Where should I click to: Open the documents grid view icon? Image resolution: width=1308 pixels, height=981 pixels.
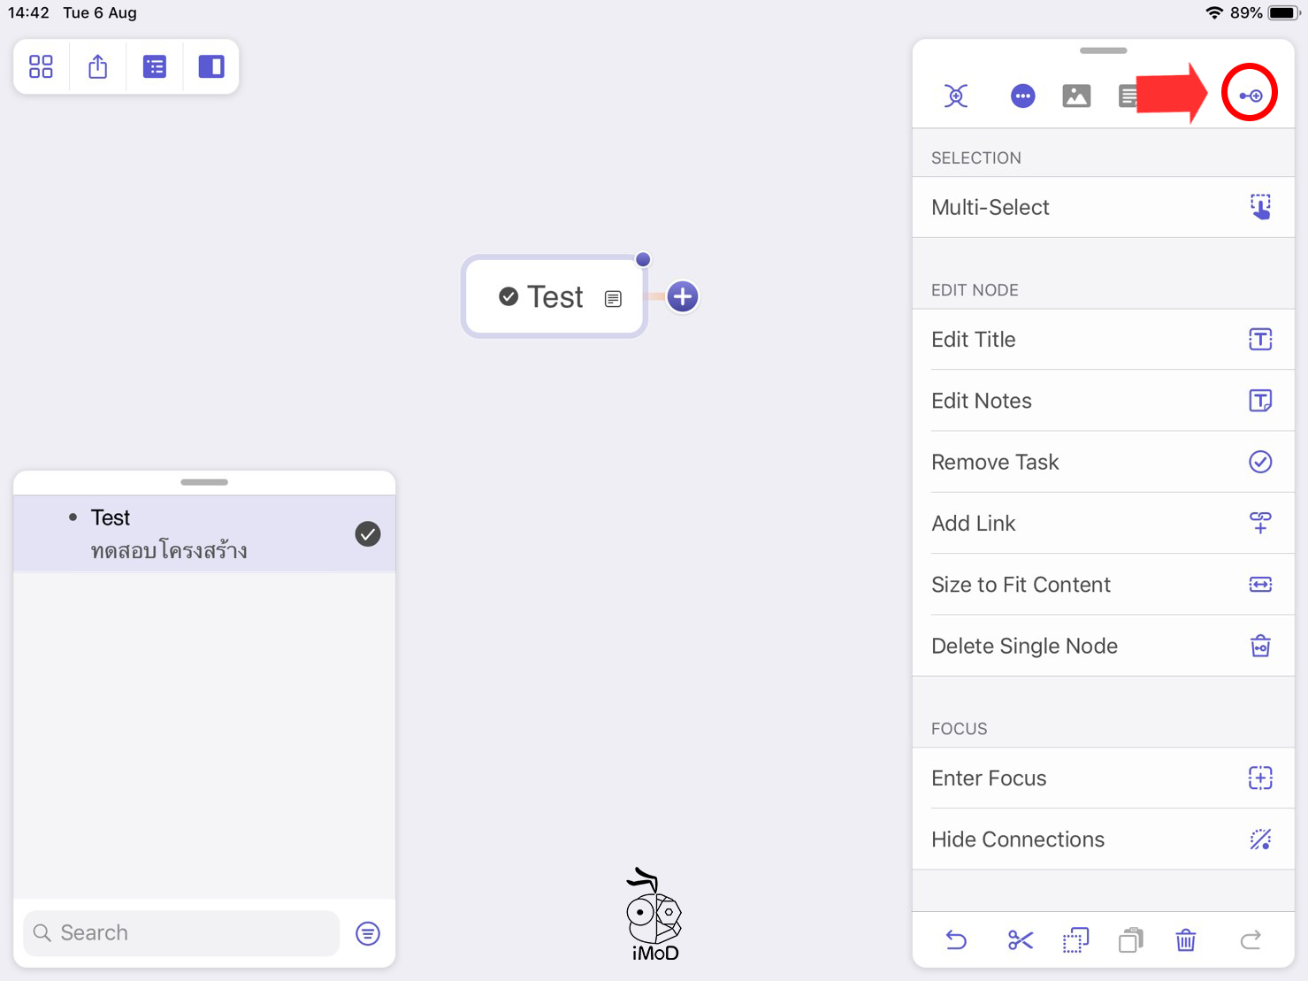[x=41, y=66]
